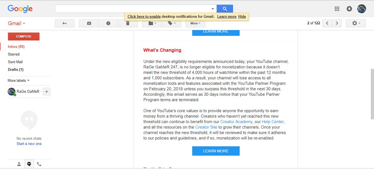Open the Creator Site link
Image resolution: width=374 pixels, height=169 pixels.
click(x=206, y=127)
